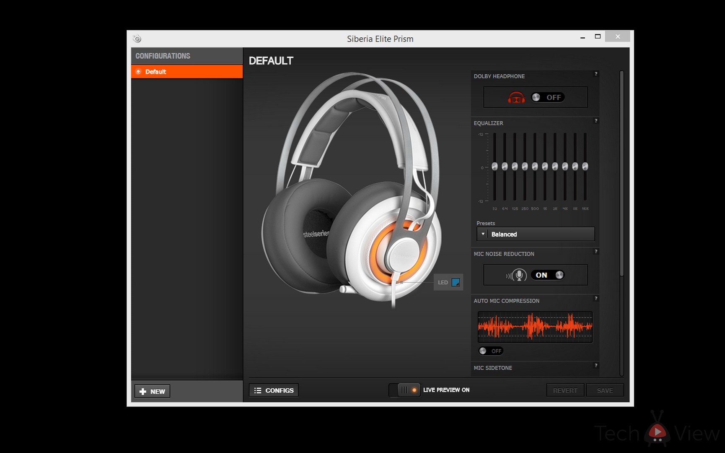
Task: Click the CONFIGURATIONS panel header
Action: pyautogui.click(x=187, y=56)
